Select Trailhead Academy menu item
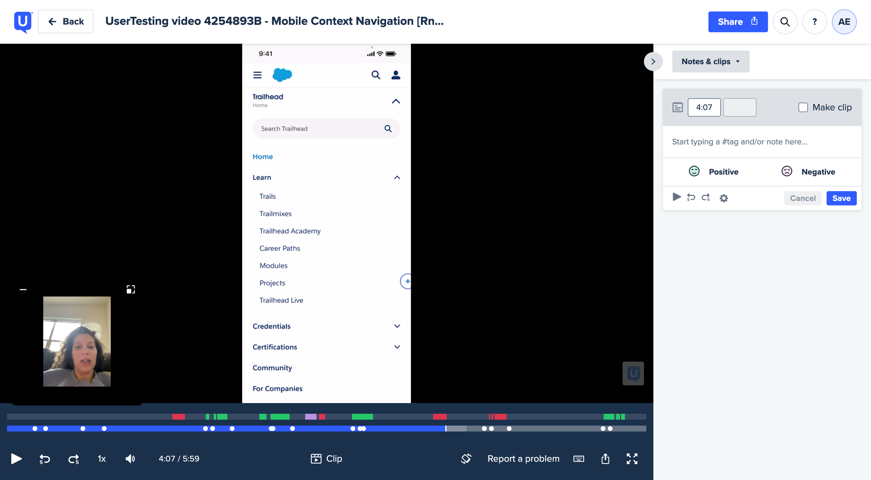 coord(290,231)
